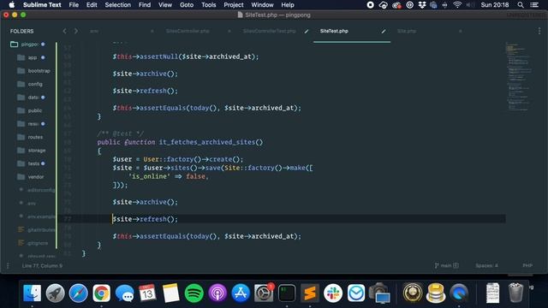Open the File menu
This screenshot has height=308, width=548.
pos(74,5)
